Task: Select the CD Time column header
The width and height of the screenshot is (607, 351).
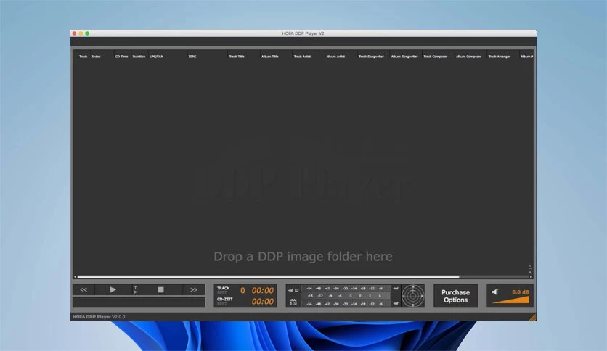Action: tap(121, 57)
